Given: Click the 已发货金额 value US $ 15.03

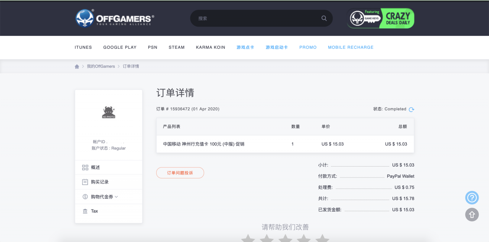Looking at the screenshot, I should pos(403,210).
